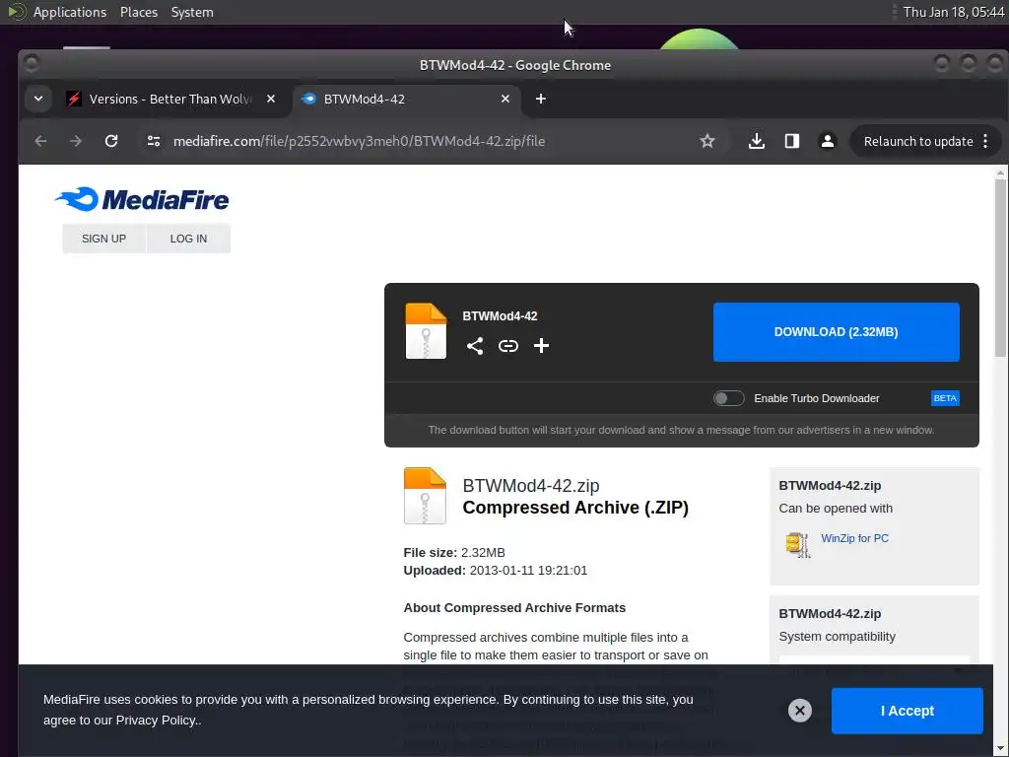Click System compatibility label

coord(838,637)
